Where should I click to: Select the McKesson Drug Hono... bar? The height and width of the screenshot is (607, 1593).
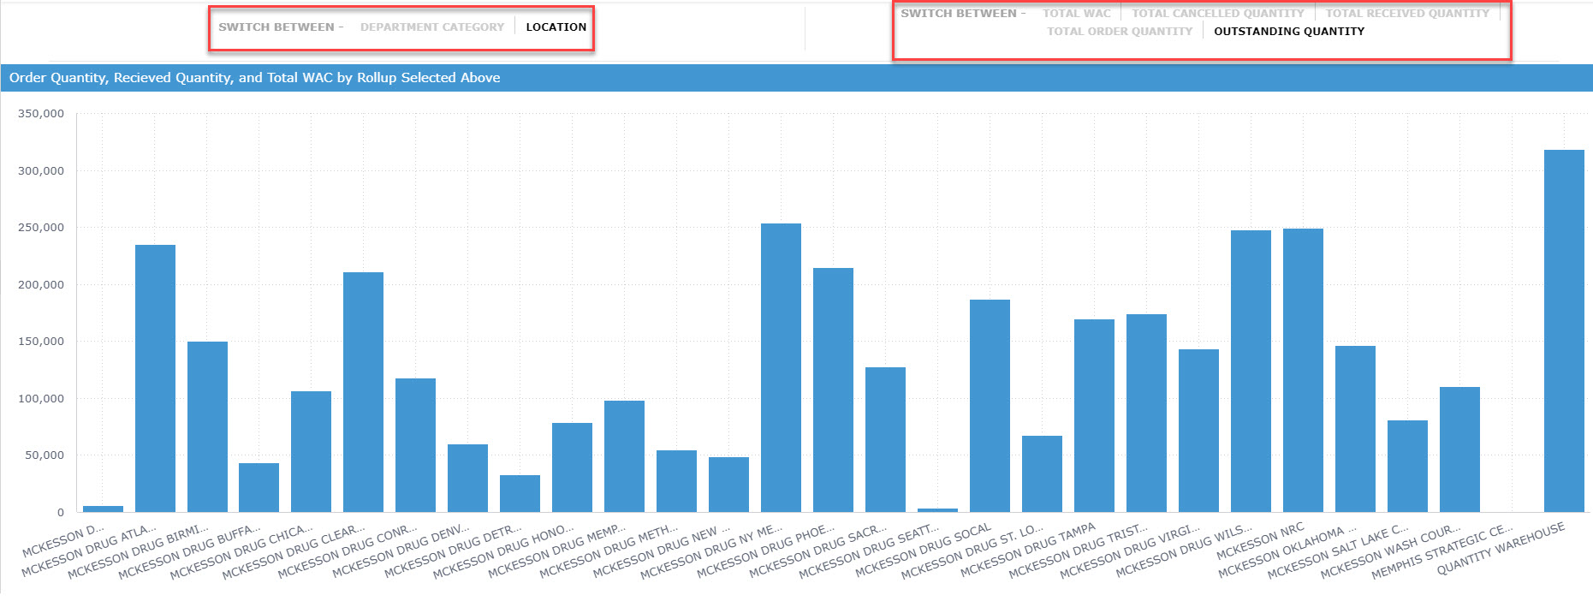572,467
